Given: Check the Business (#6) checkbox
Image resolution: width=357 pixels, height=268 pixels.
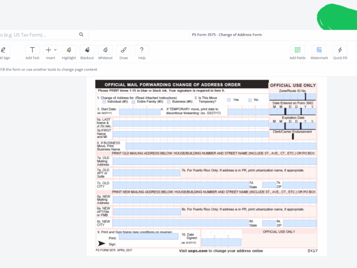Looking at the screenshot, I should tap(169, 102).
